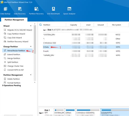129x116 pixels.
Task: Choose the Copy Disk Wizard option
Action: click(x=15, y=38)
